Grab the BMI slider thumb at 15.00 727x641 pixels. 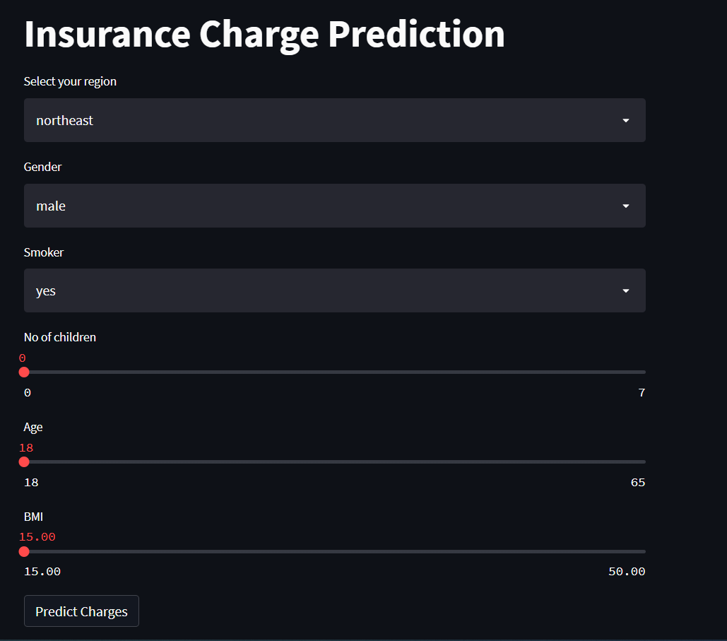[24, 551]
